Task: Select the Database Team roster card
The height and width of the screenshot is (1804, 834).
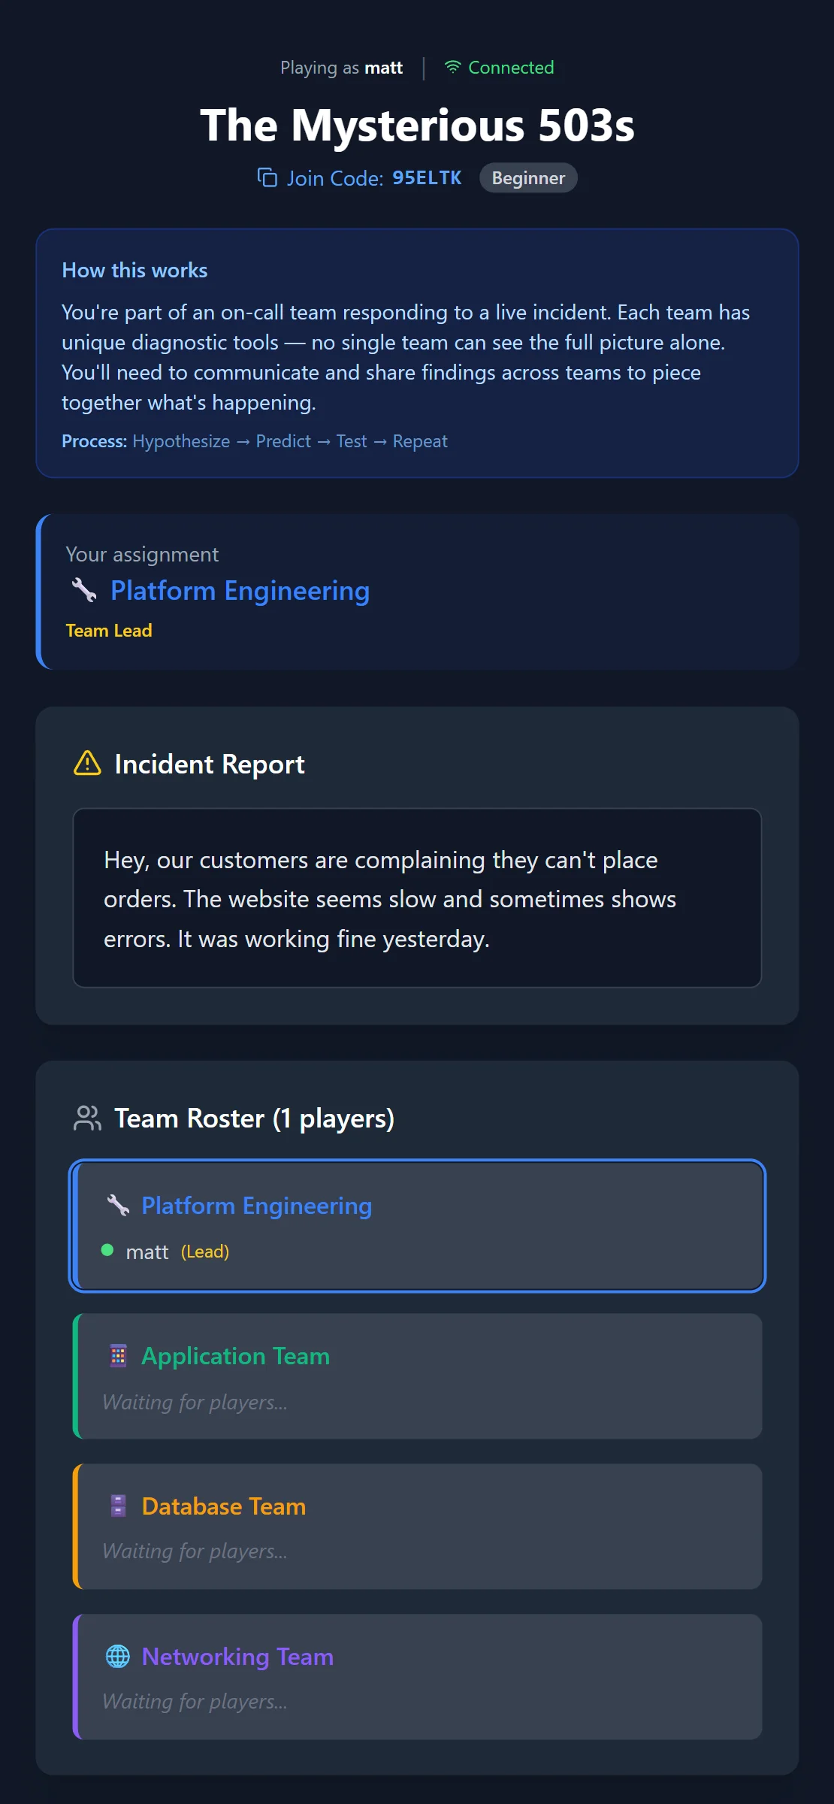Action: pyautogui.click(x=417, y=1527)
